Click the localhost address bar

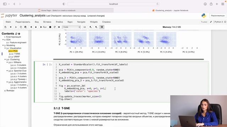point(113,4)
